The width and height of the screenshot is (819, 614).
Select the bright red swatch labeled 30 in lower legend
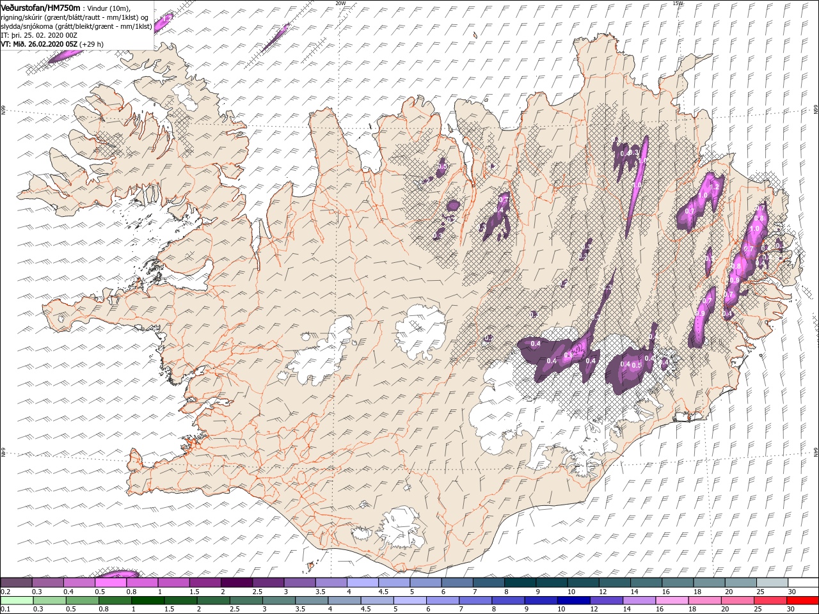pos(802,601)
